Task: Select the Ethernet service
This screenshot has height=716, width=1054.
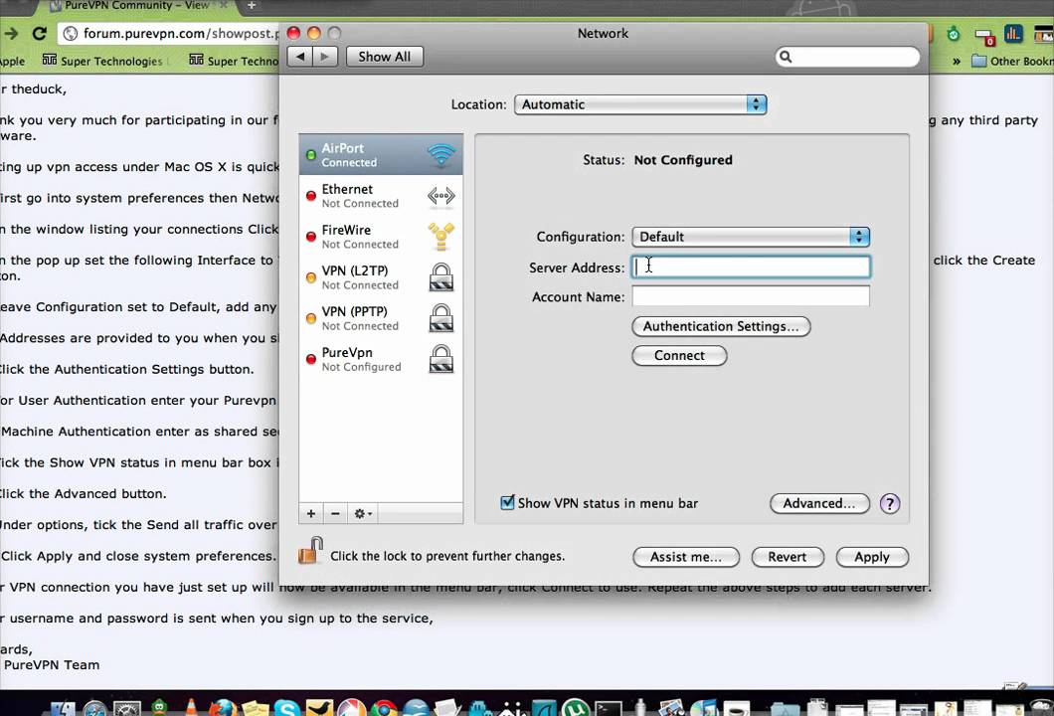Action: (x=381, y=196)
